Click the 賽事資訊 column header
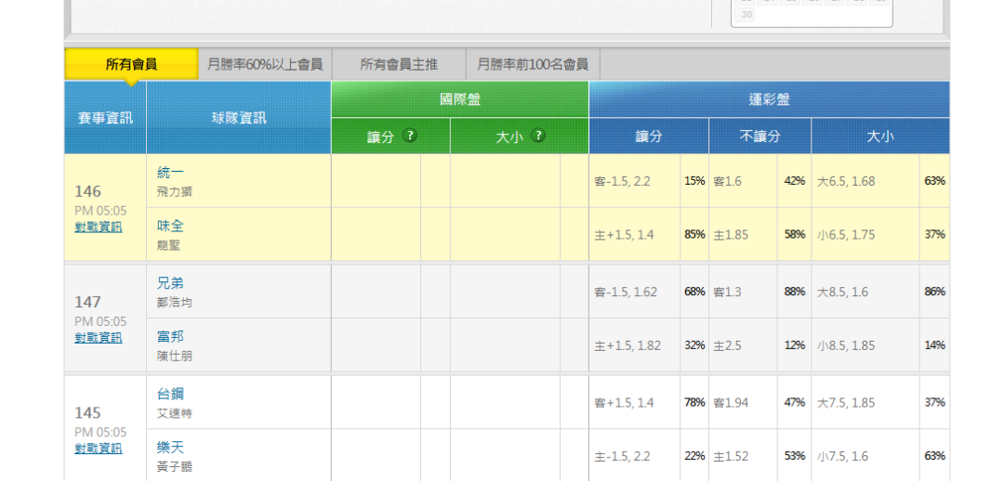Viewport: 1004px width, 481px height. click(x=106, y=118)
